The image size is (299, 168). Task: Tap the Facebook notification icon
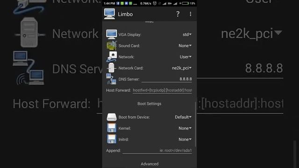[x=118, y=3]
